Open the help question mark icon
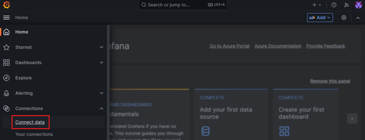The image size is (365, 140). [x=334, y=5]
